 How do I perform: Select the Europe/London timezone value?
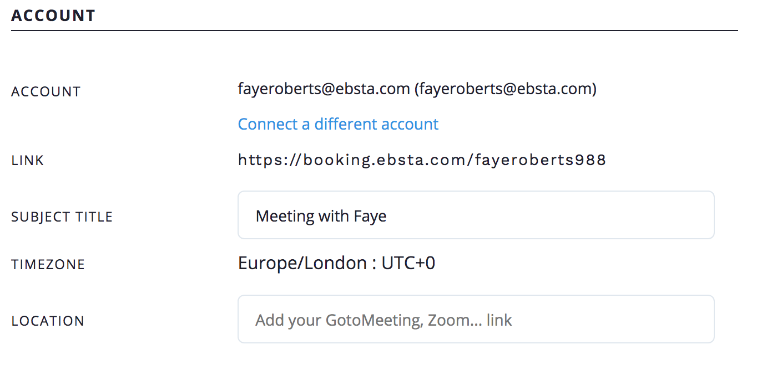coord(302,263)
